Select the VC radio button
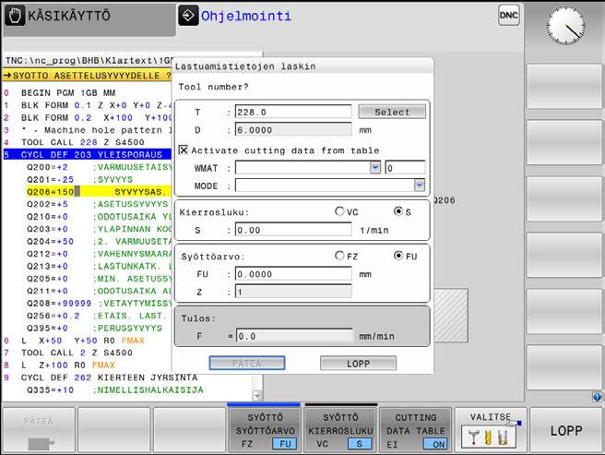Screen dimensions: 605x455 (339, 211)
